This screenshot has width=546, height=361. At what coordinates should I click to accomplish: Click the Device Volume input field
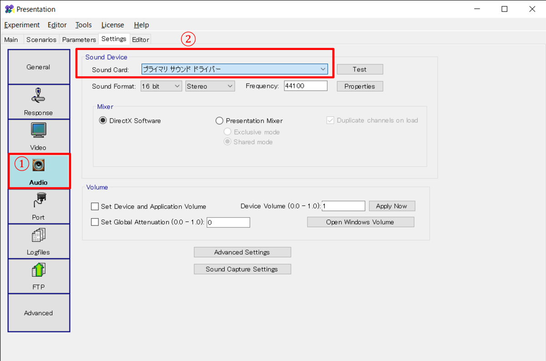pos(343,206)
